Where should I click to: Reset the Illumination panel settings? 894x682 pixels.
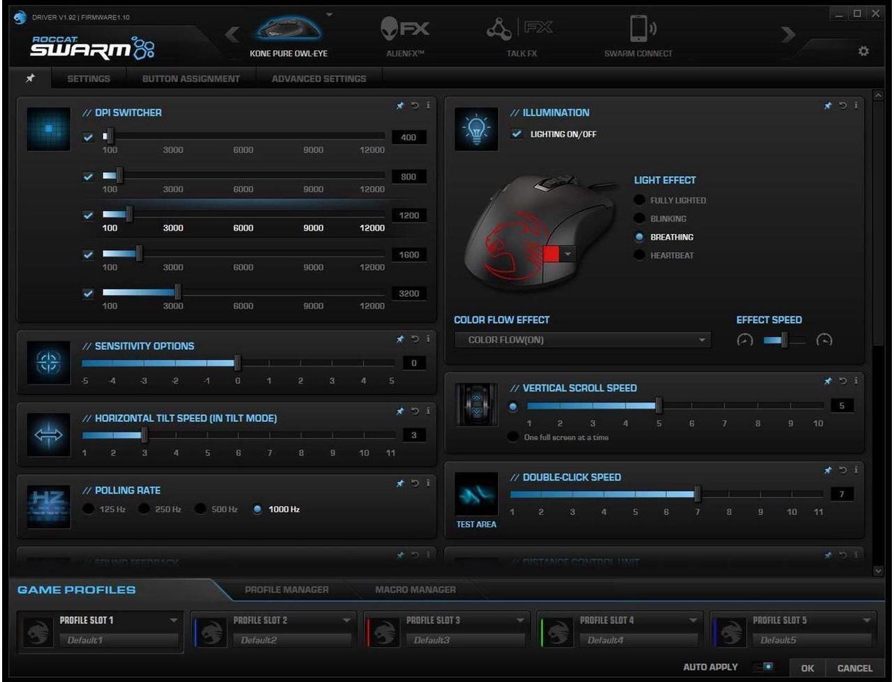(x=843, y=106)
